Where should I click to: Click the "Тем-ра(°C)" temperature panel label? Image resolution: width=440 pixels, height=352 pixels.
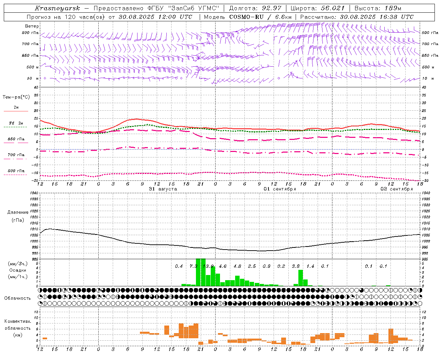pos(16,97)
